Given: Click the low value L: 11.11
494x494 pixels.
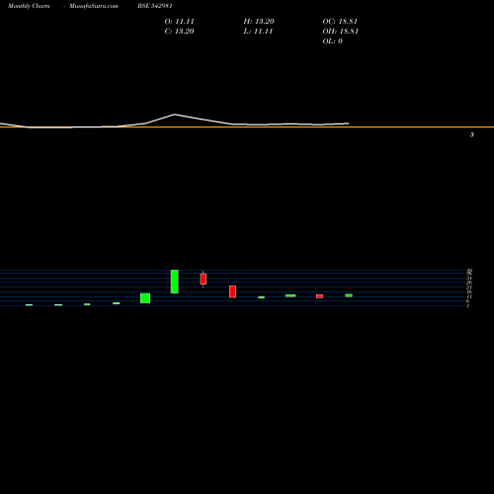Looking at the screenshot, I should click(258, 32).
